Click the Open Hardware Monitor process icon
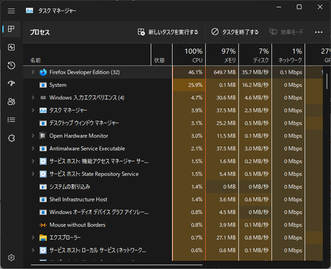The height and width of the screenshot is (269, 331). click(x=43, y=136)
